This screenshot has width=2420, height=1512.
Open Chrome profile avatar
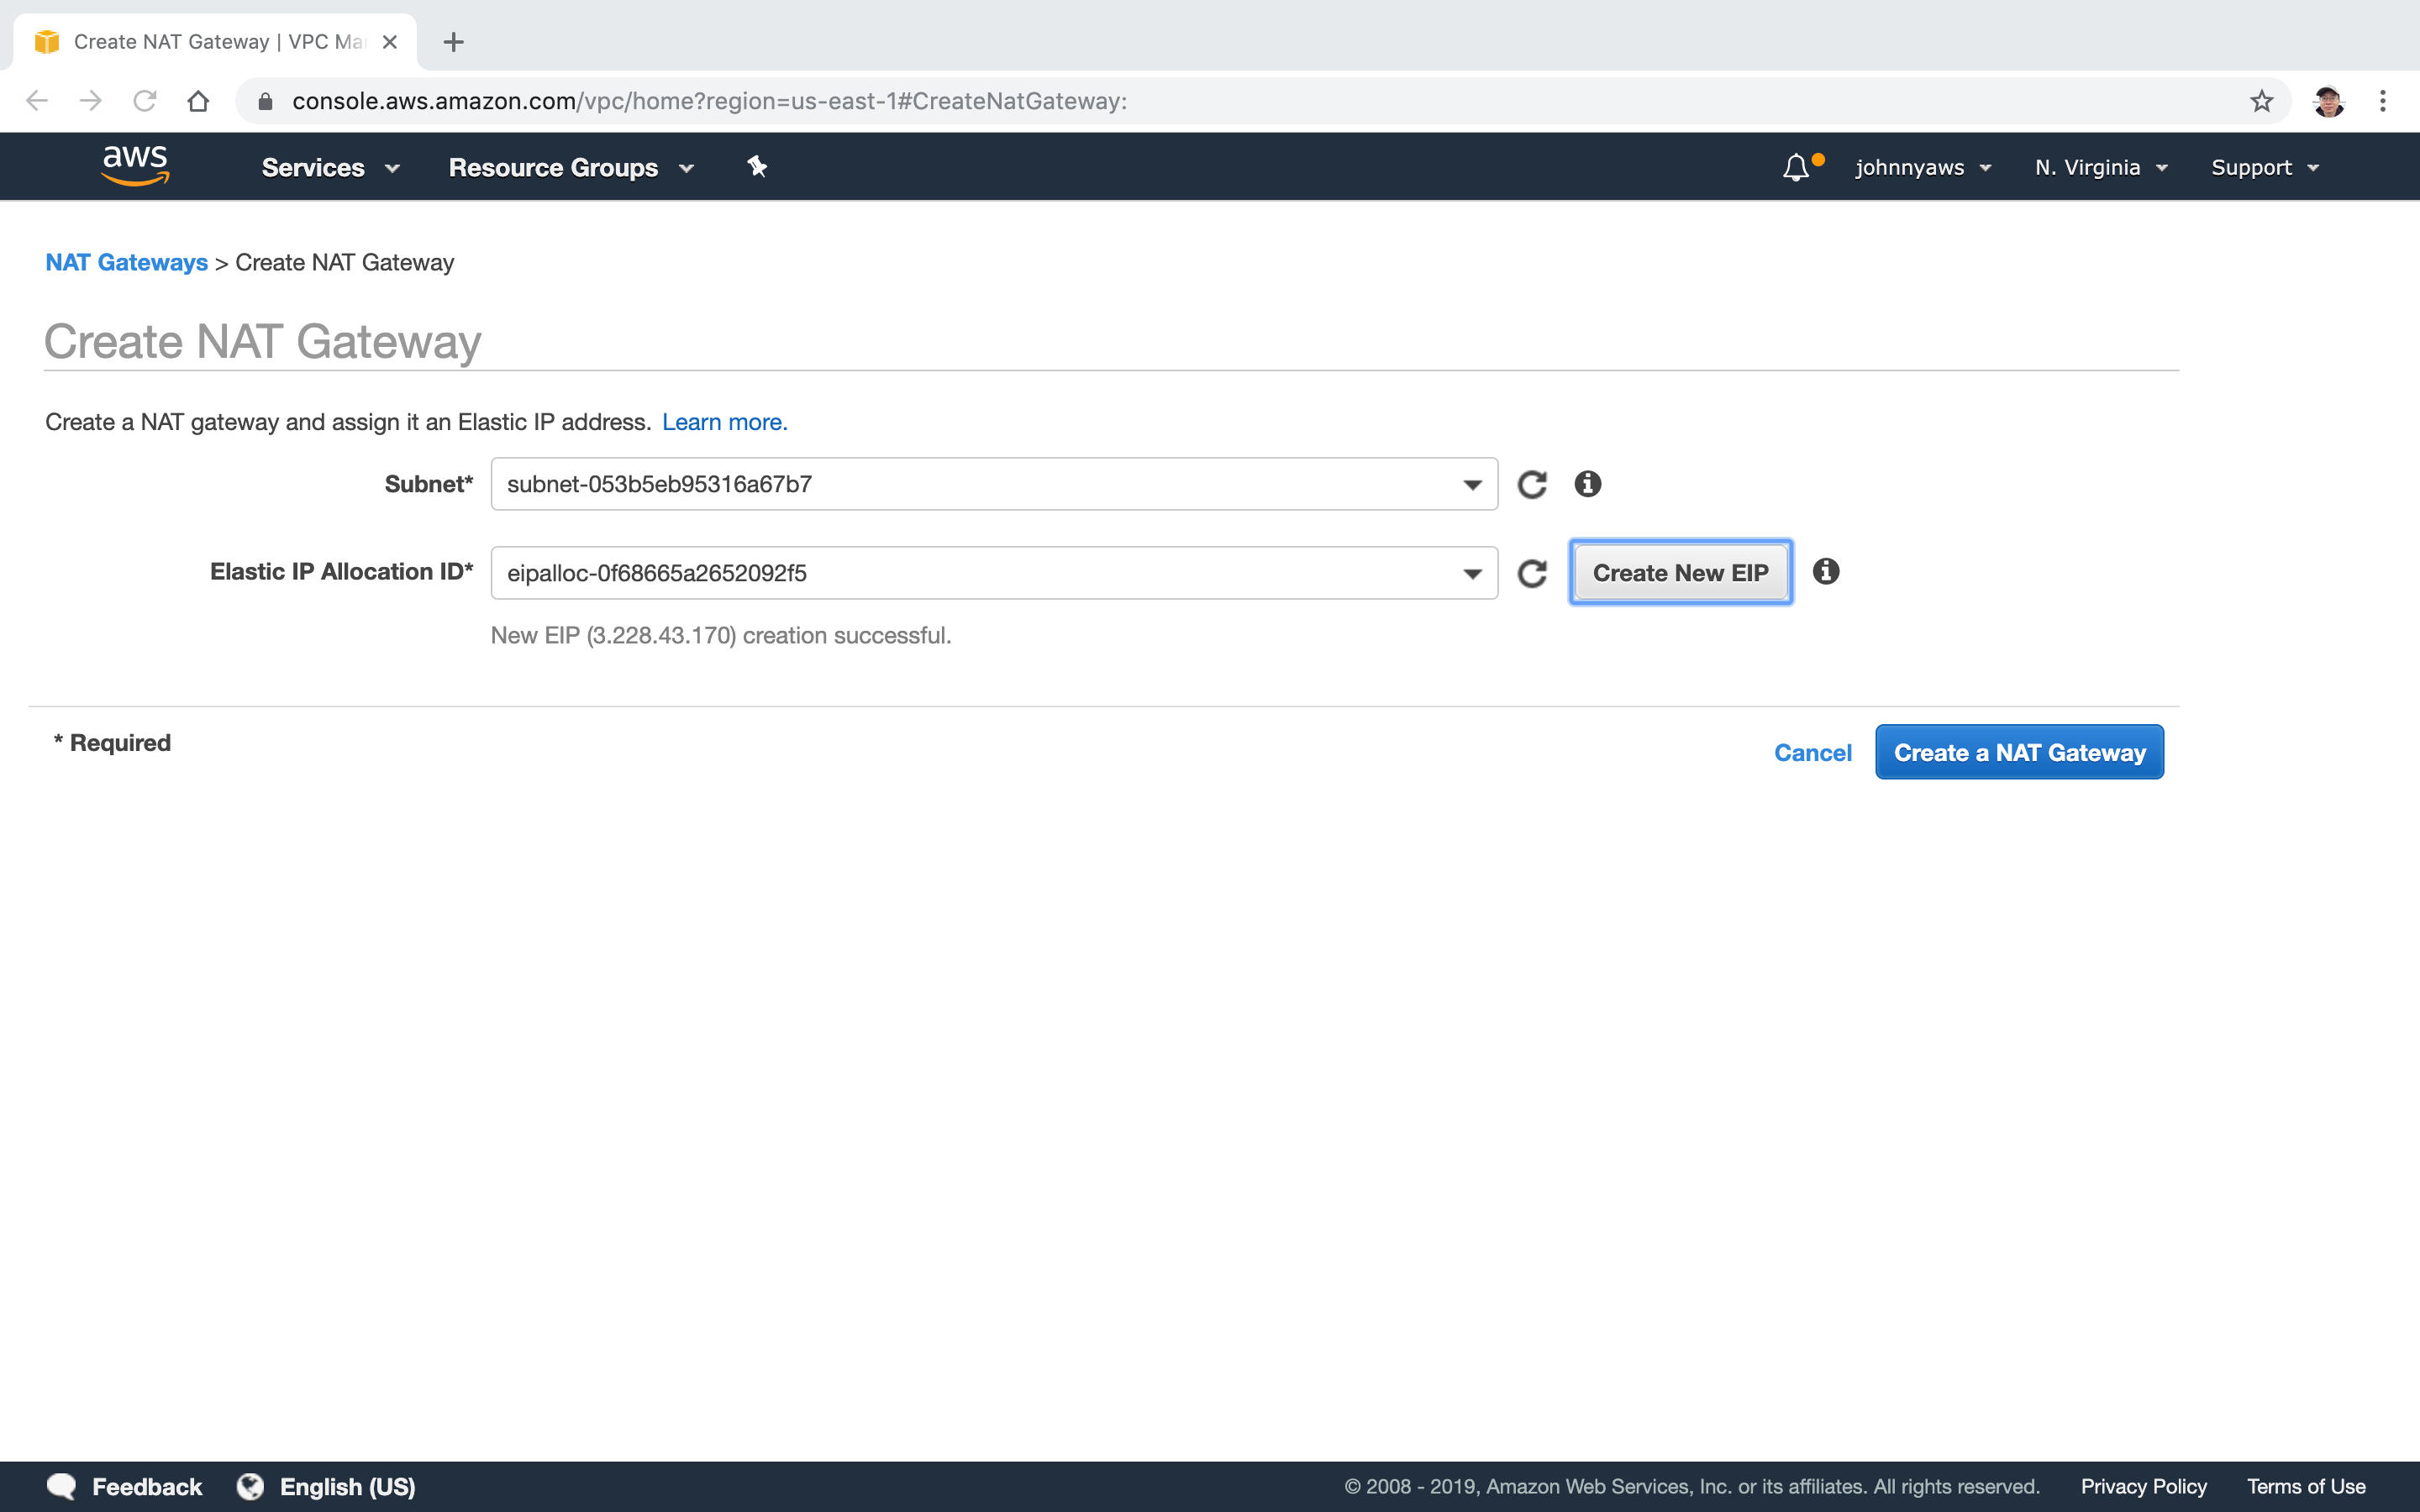point(2329,101)
